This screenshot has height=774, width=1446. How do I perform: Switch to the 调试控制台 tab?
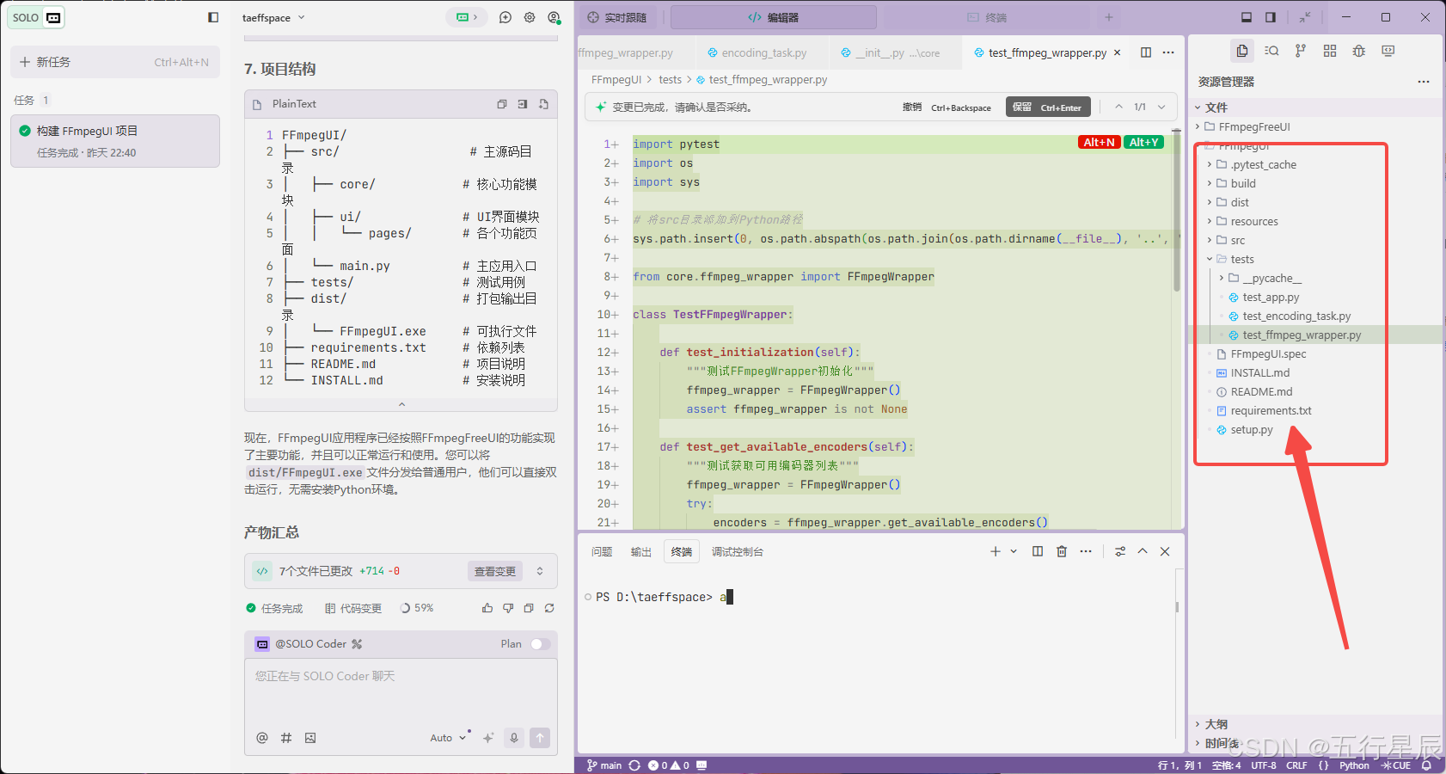tap(738, 551)
